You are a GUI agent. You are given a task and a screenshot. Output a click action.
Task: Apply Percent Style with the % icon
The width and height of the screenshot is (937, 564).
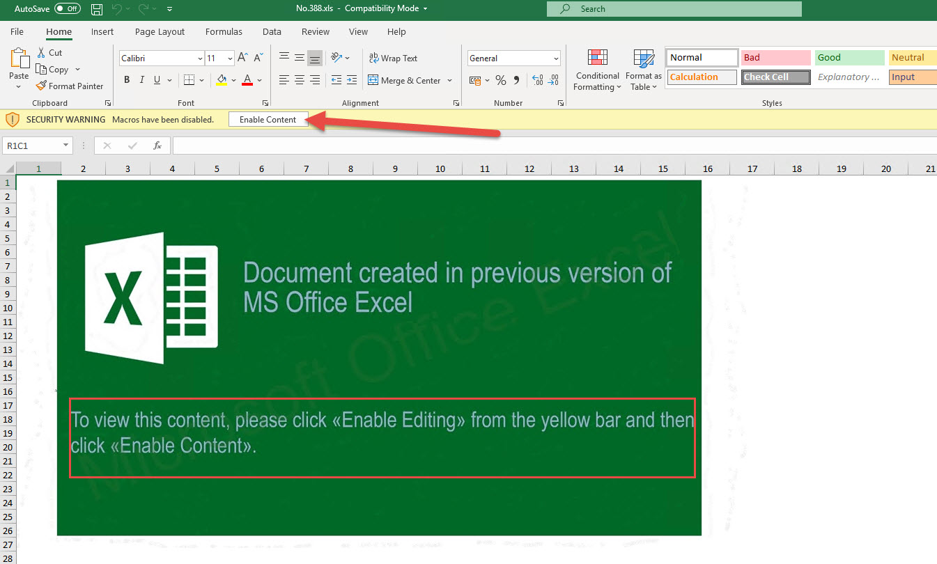point(501,81)
